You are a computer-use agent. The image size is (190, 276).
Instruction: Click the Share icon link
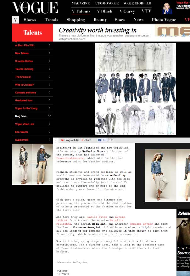click(x=86, y=140)
